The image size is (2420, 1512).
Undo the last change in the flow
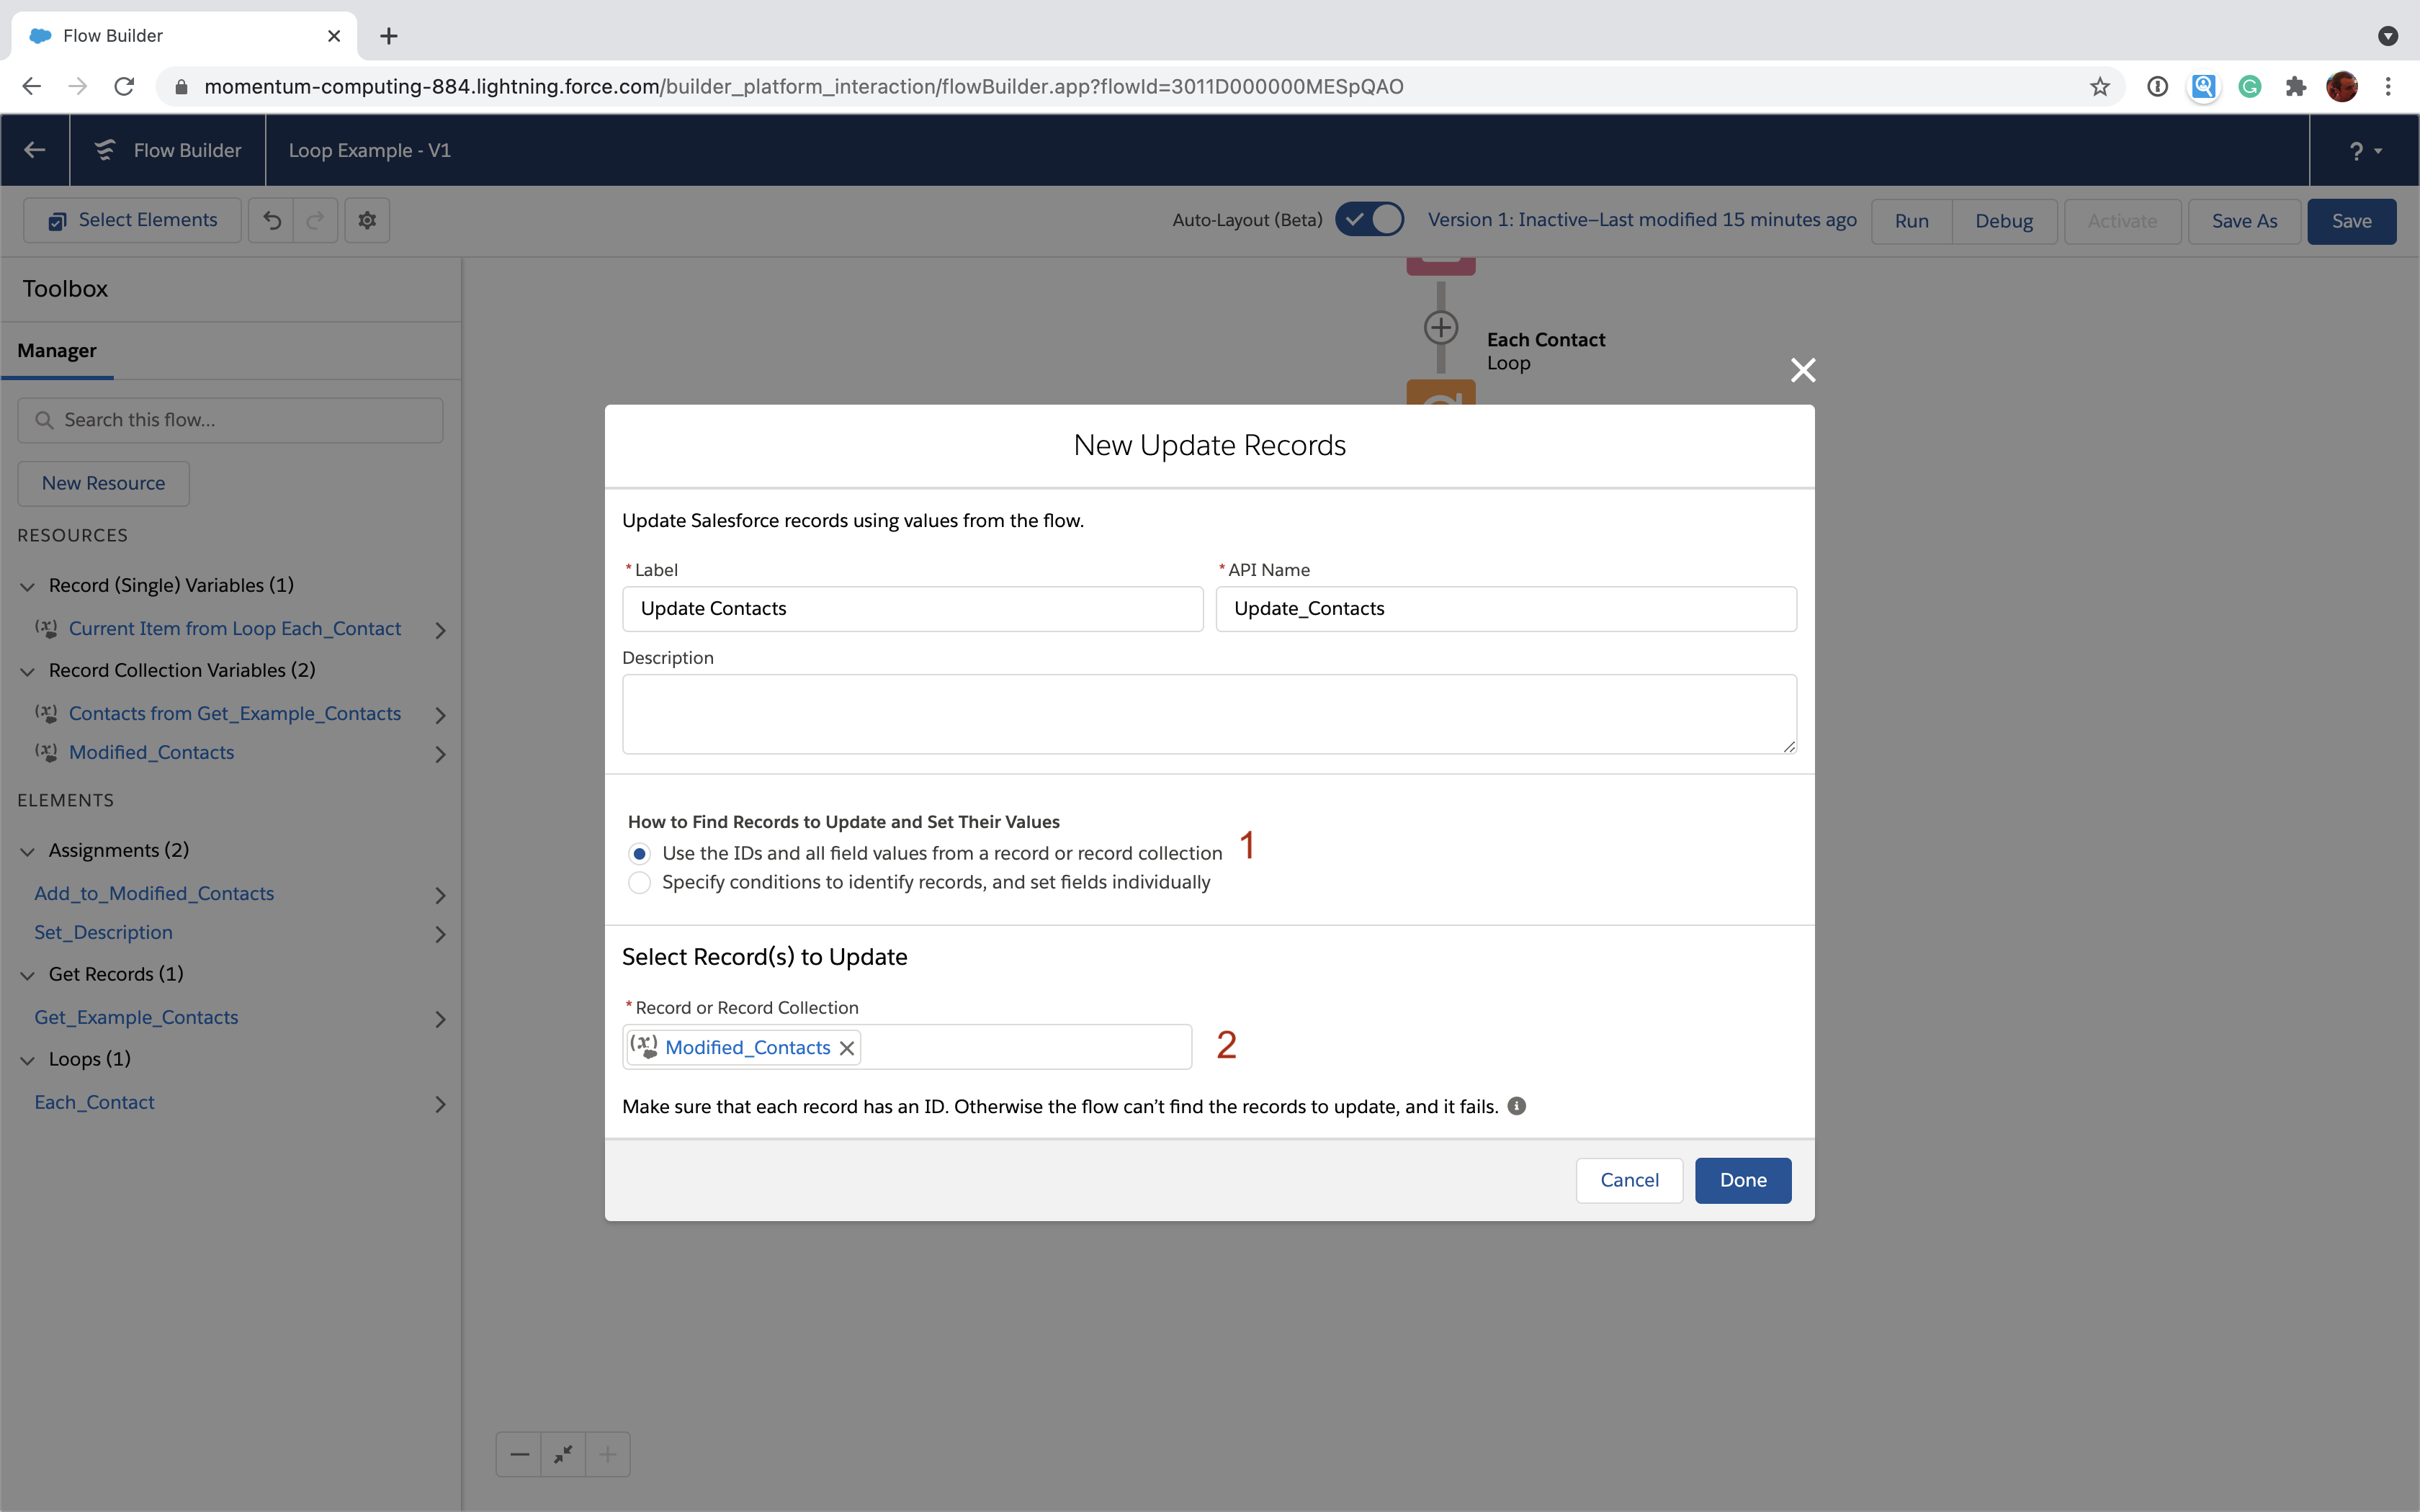[272, 220]
